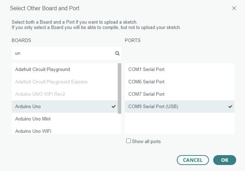
Task: Select Adafruit Circuit Playground board
Action: 65,69
